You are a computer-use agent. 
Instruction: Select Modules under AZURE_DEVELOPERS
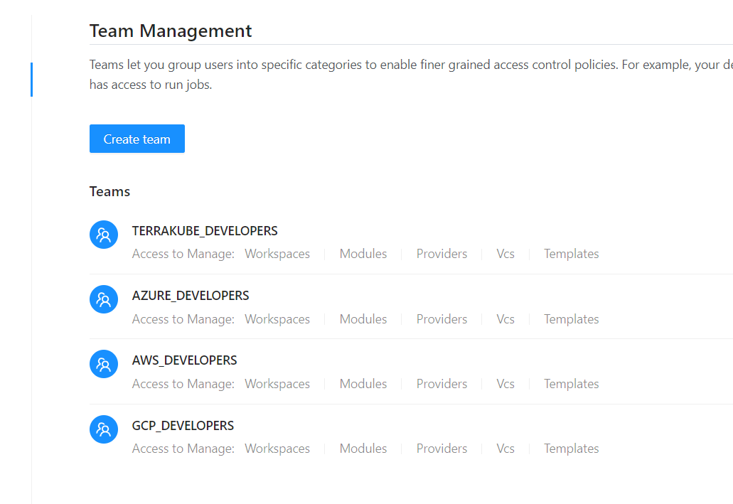click(363, 319)
